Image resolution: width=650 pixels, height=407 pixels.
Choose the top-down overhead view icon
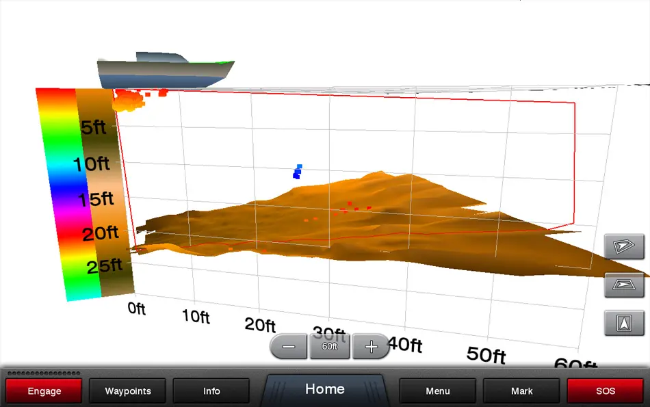tap(624, 323)
